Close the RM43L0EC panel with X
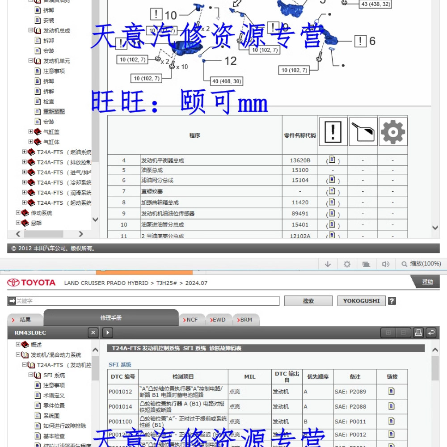Viewport: 447px width, 447px height. click(x=93, y=333)
